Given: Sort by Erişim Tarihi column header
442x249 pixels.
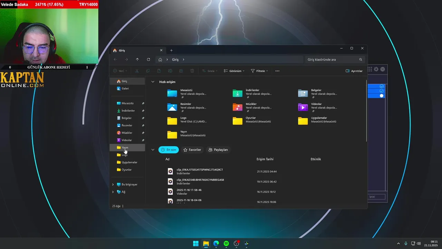Looking at the screenshot, I should pyautogui.click(x=265, y=159).
